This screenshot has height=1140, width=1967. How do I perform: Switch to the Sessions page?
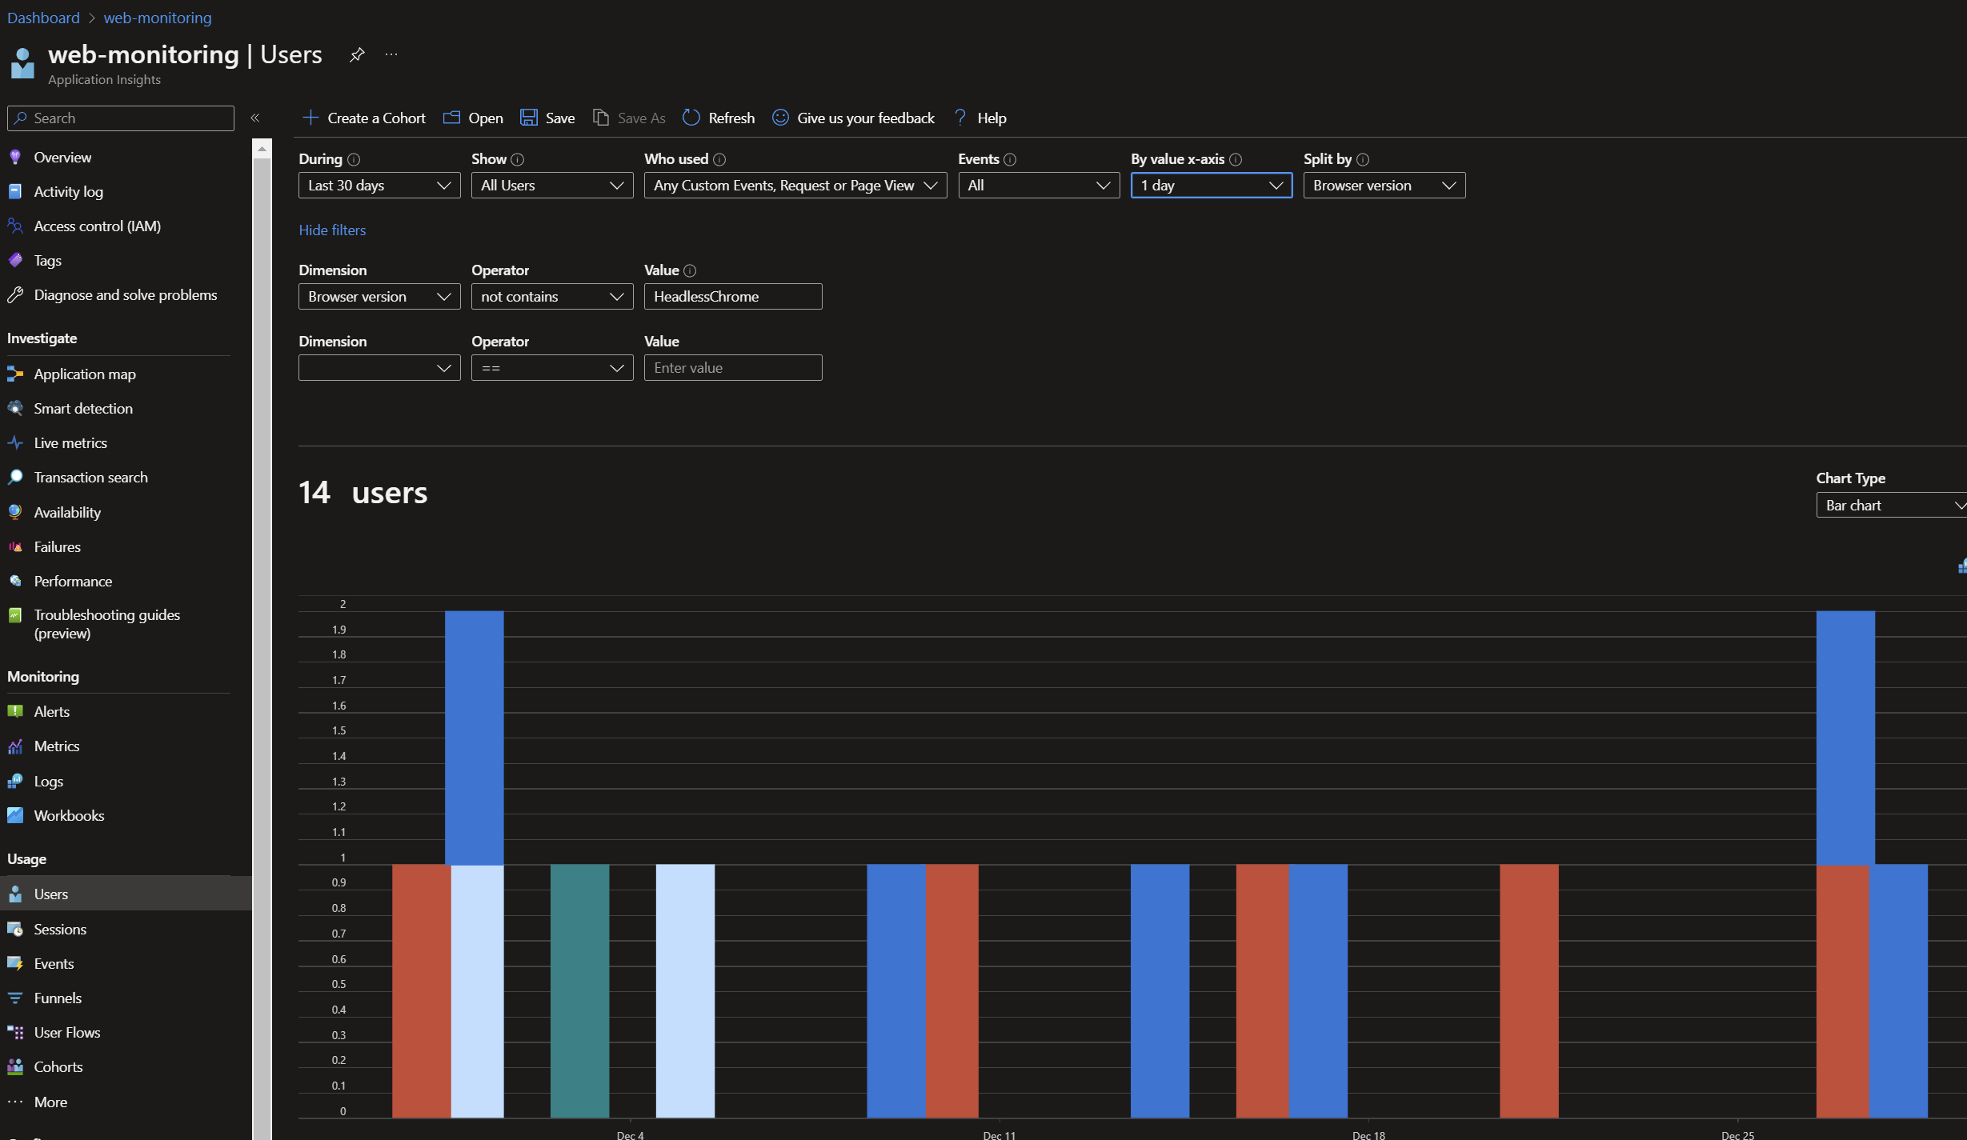tap(60, 929)
